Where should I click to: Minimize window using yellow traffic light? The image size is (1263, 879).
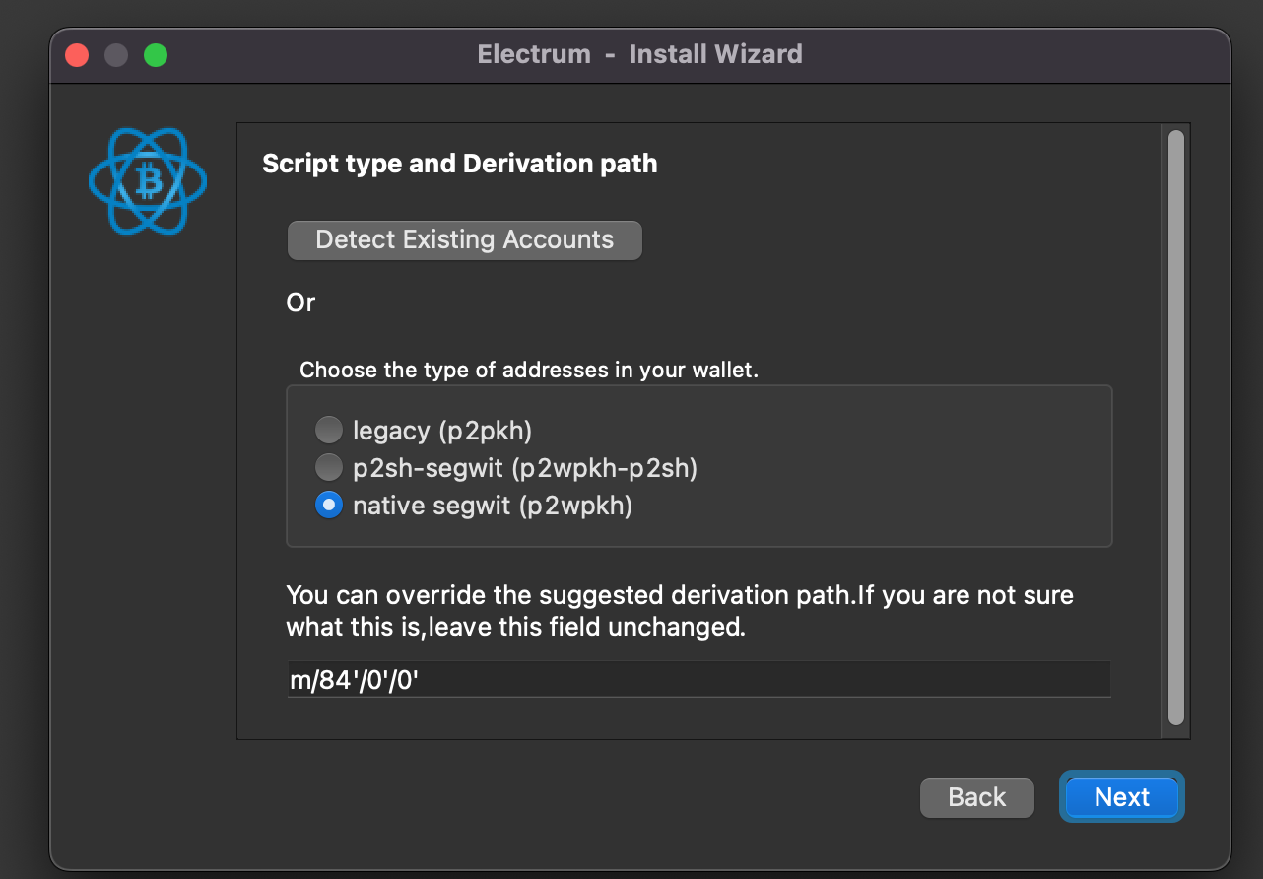(x=115, y=54)
